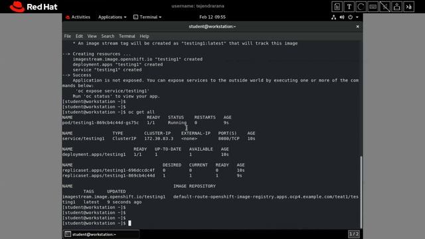Click the 'UP-TO-DATE' column header
This screenshot has height=239, width=425.
point(168,149)
